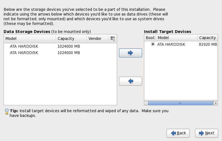The height and width of the screenshot is (141, 222).
Task: Sort install targets by Model column
Action: pyautogui.click(x=176, y=38)
